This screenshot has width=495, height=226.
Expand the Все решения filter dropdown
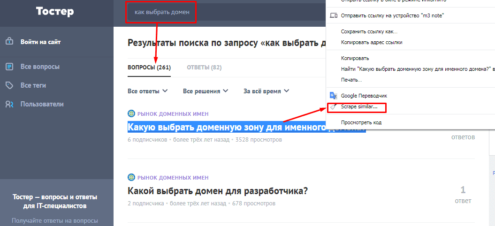click(x=206, y=91)
